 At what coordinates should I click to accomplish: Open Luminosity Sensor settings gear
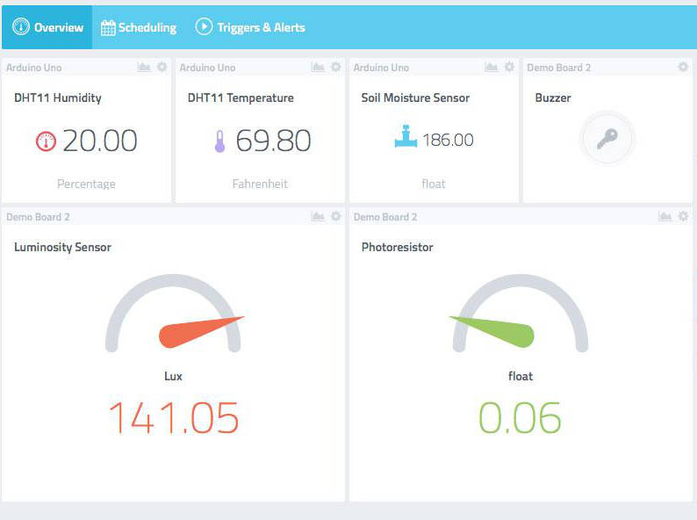(336, 217)
